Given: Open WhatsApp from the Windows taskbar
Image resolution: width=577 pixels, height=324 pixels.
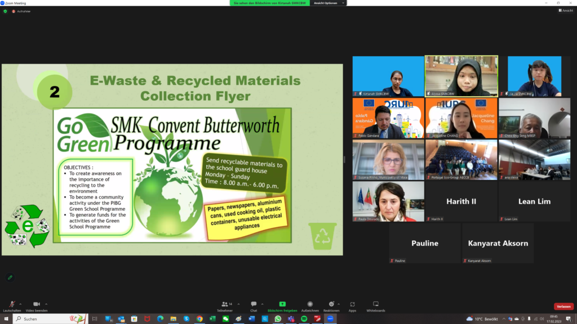Looking at the screenshot, I should pos(278,318).
